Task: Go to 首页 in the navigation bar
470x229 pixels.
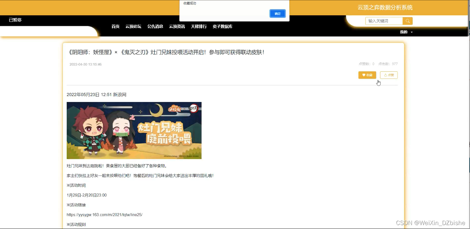Action: (x=115, y=26)
